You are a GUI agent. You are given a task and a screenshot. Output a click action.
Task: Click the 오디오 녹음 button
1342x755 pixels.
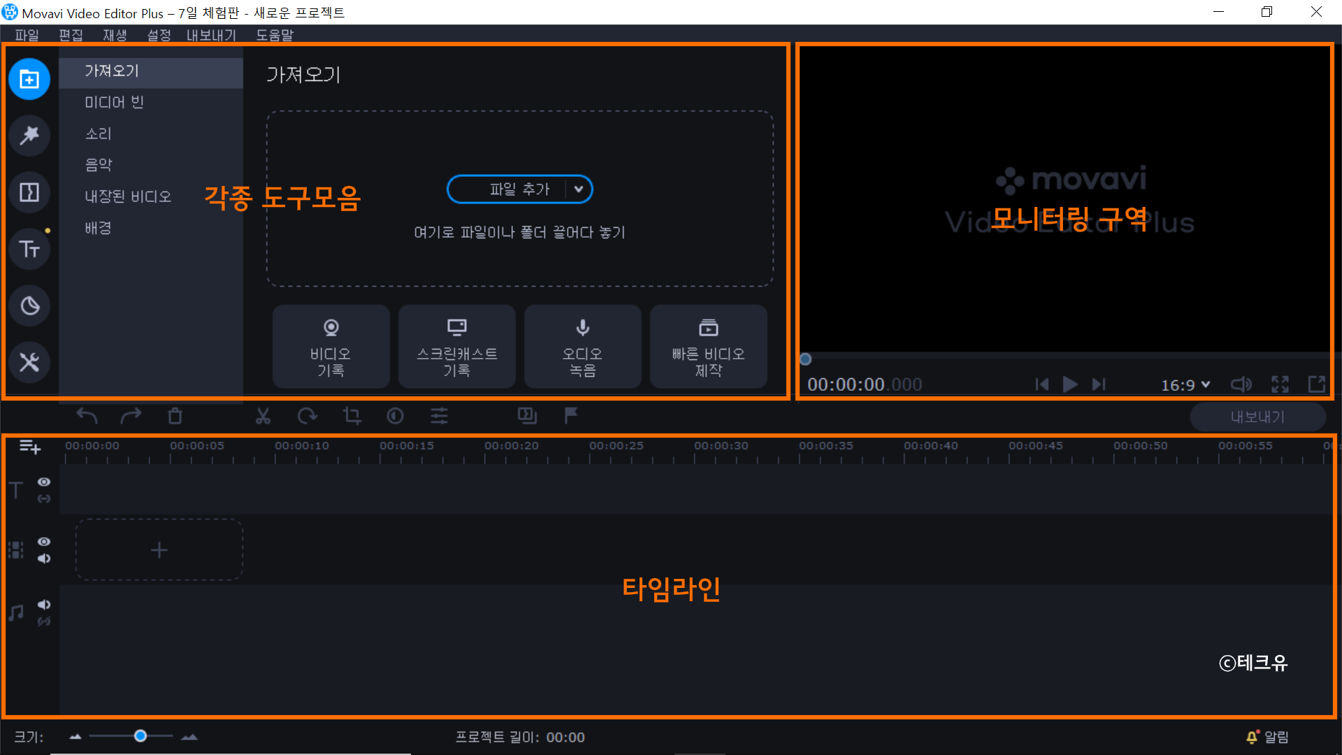[x=582, y=347]
